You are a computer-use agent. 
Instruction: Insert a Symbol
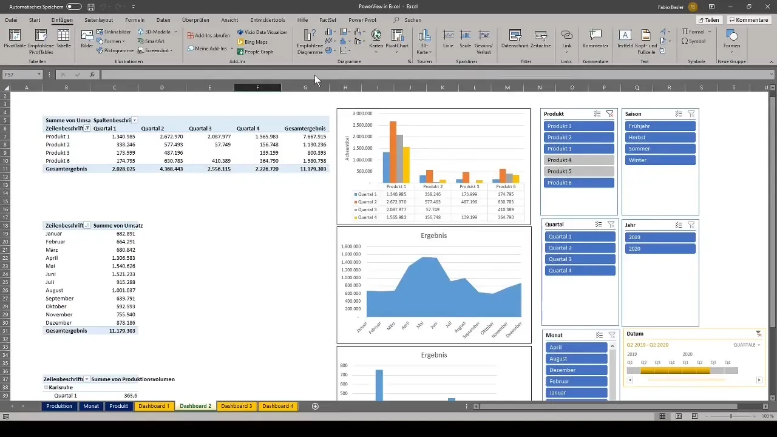pyautogui.click(x=693, y=41)
